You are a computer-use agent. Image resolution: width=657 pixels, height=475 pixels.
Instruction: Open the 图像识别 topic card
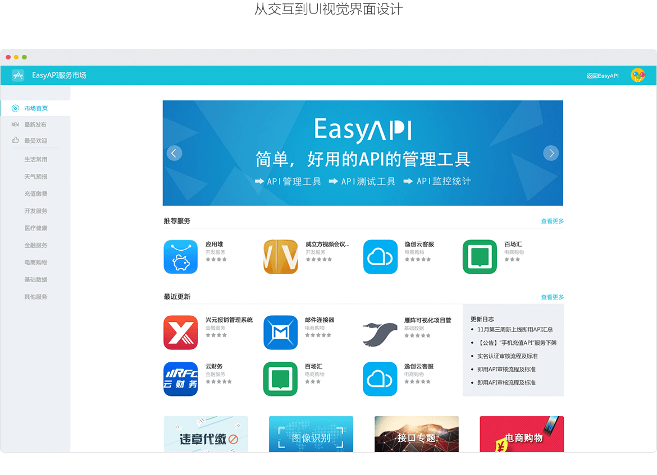pyautogui.click(x=311, y=434)
